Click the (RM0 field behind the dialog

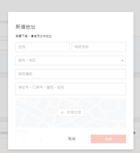pos(4,133)
